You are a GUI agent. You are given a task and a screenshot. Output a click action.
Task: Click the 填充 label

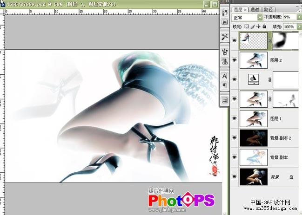tap(277, 26)
